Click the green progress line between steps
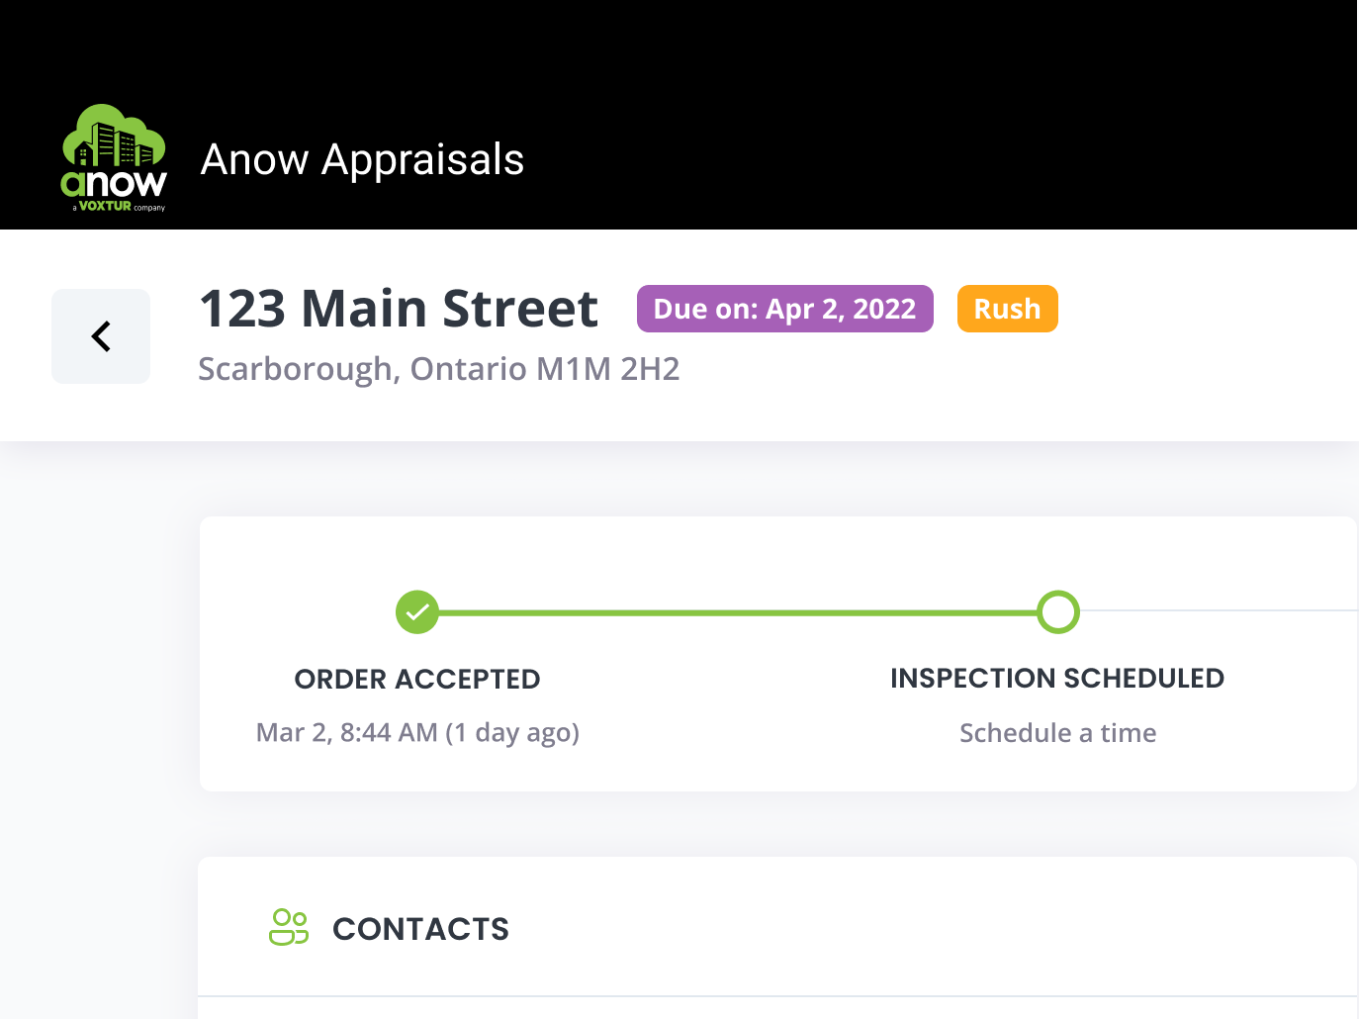Image resolution: width=1359 pixels, height=1019 pixels. click(738, 613)
